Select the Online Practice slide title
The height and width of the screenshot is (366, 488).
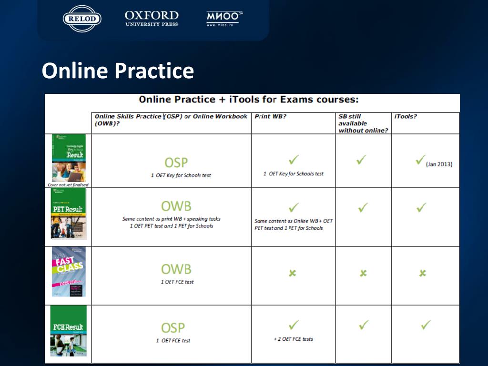point(118,71)
